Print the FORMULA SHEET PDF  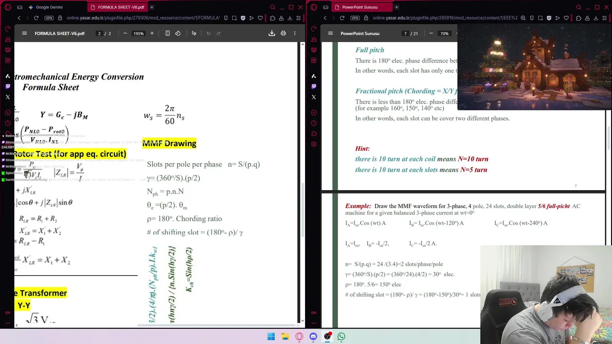[x=283, y=33]
